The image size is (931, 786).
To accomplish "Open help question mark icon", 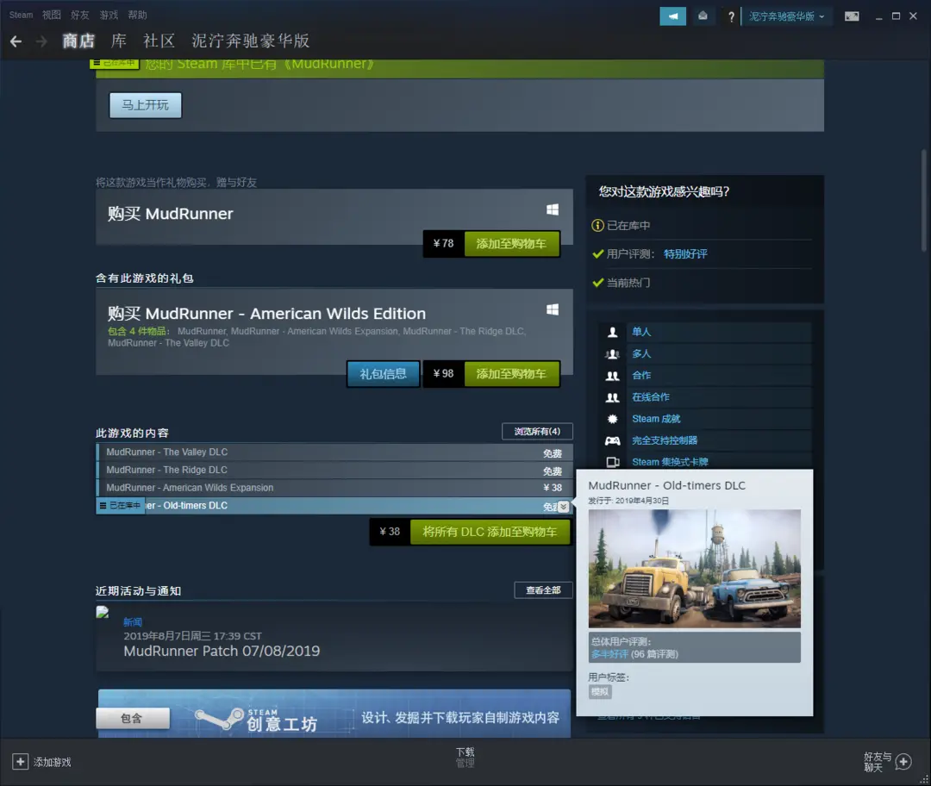I will (x=731, y=16).
